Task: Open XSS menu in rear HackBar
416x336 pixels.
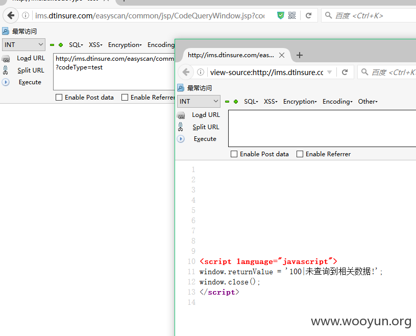Action: (95, 45)
